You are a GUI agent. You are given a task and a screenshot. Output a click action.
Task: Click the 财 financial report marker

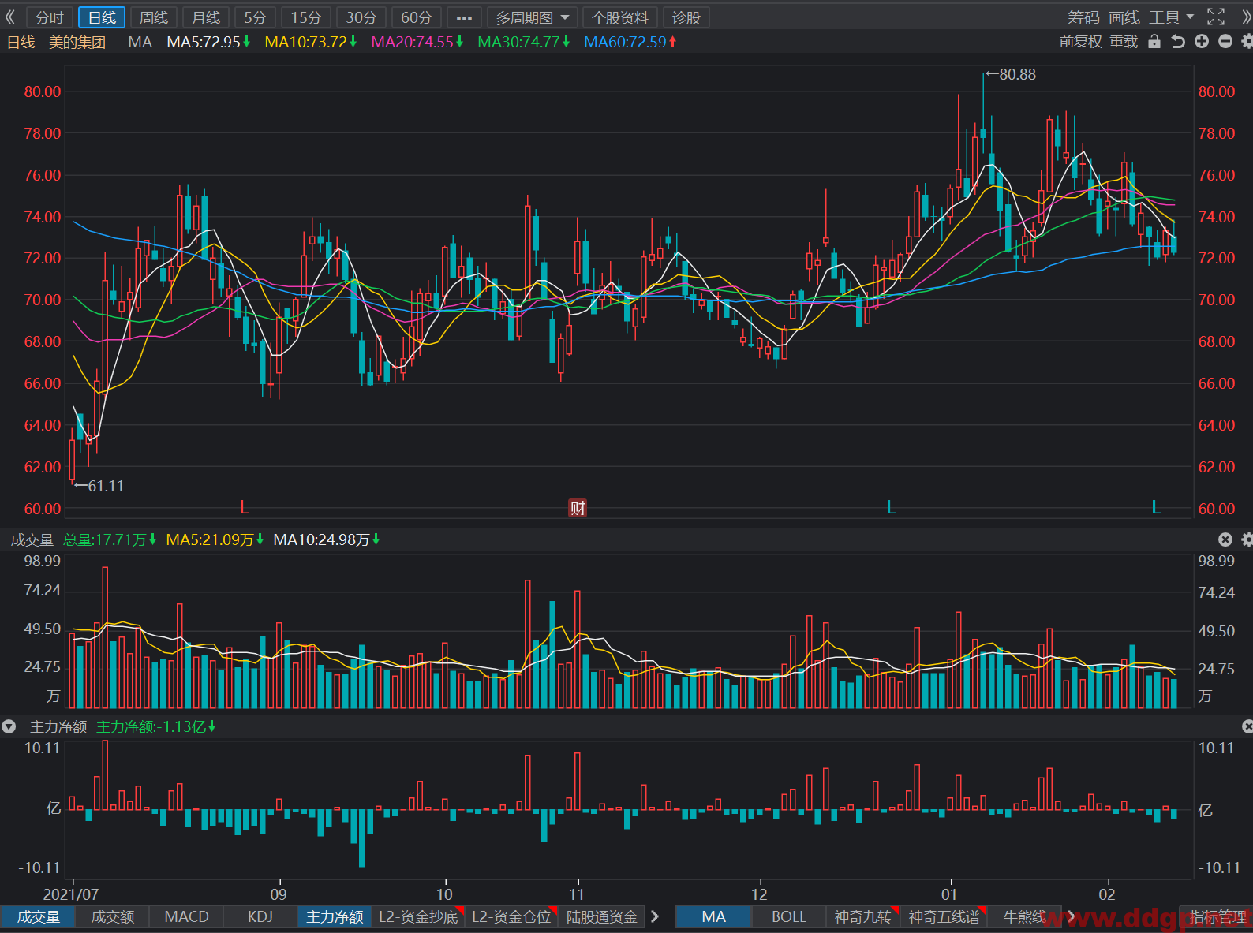[578, 508]
